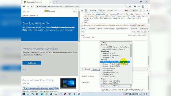
Task: Open Windows release information status link
Action: [x=48, y=29]
